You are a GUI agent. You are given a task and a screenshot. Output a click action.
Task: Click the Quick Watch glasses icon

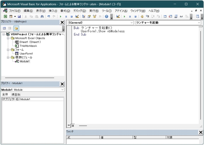pyautogui.click(x=181, y=17)
